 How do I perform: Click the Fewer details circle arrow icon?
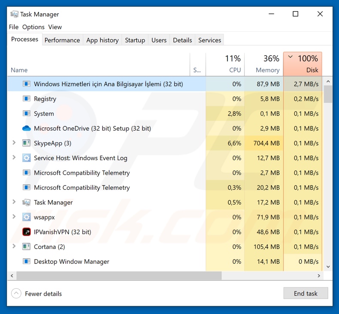[16, 293]
